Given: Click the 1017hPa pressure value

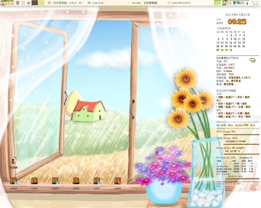Looking at the screenshot, I should coord(229,68).
